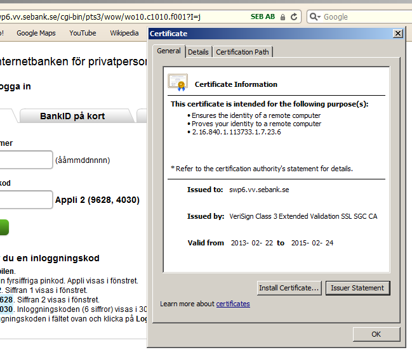This screenshot has width=412, height=350.
Task: Click the valid-from date 2013-02-22
Action: (x=252, y=243)
